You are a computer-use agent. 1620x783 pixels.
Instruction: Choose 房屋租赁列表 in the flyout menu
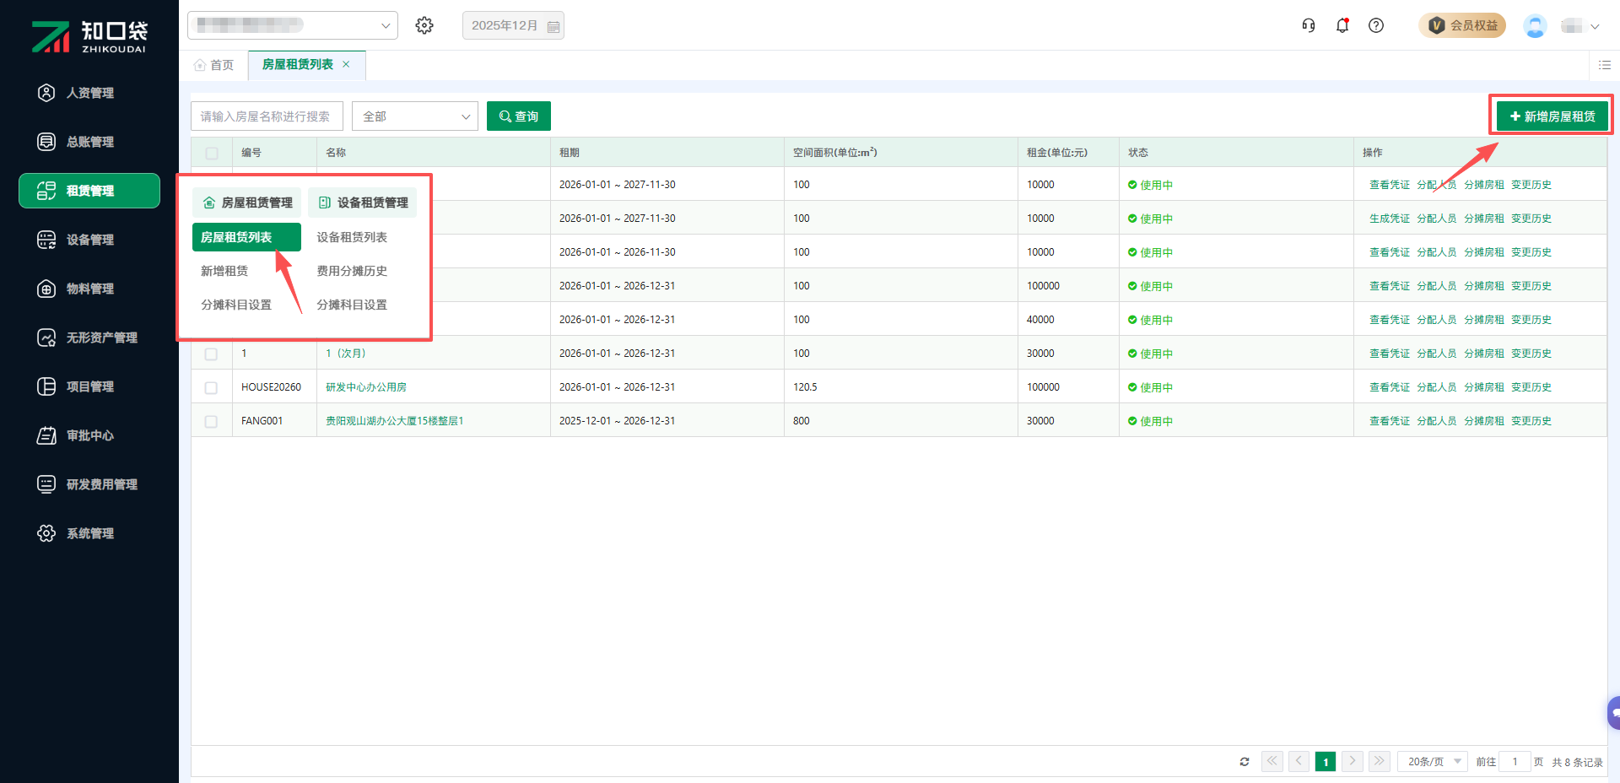(246, 237)
